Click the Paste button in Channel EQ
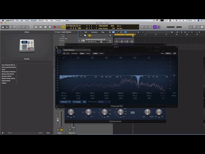The image size is (205, 154). tap(88, 54)
